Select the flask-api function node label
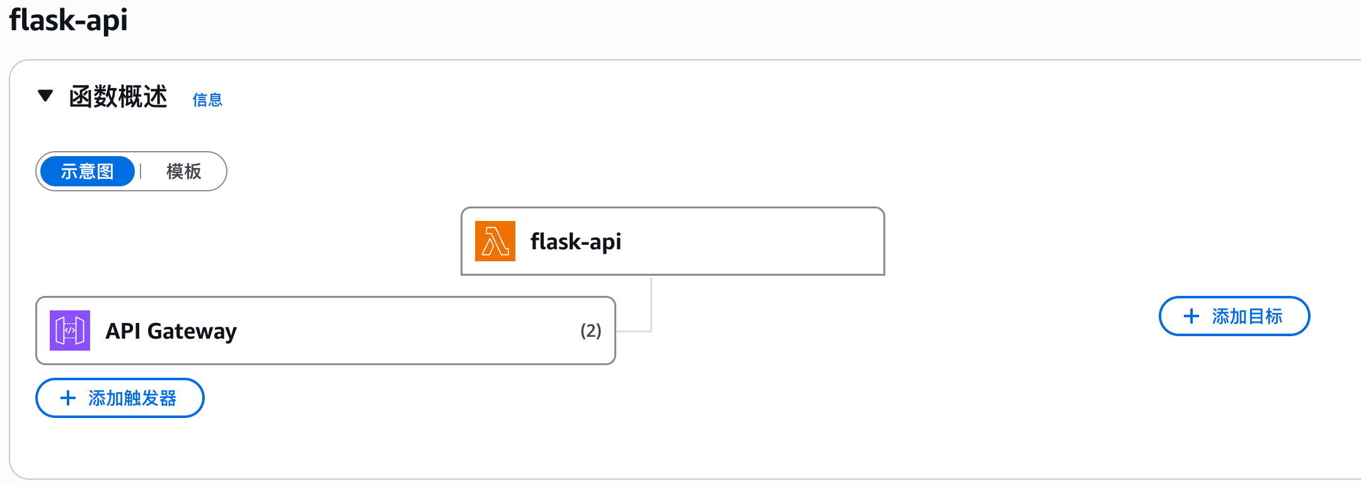 [575, 242]
